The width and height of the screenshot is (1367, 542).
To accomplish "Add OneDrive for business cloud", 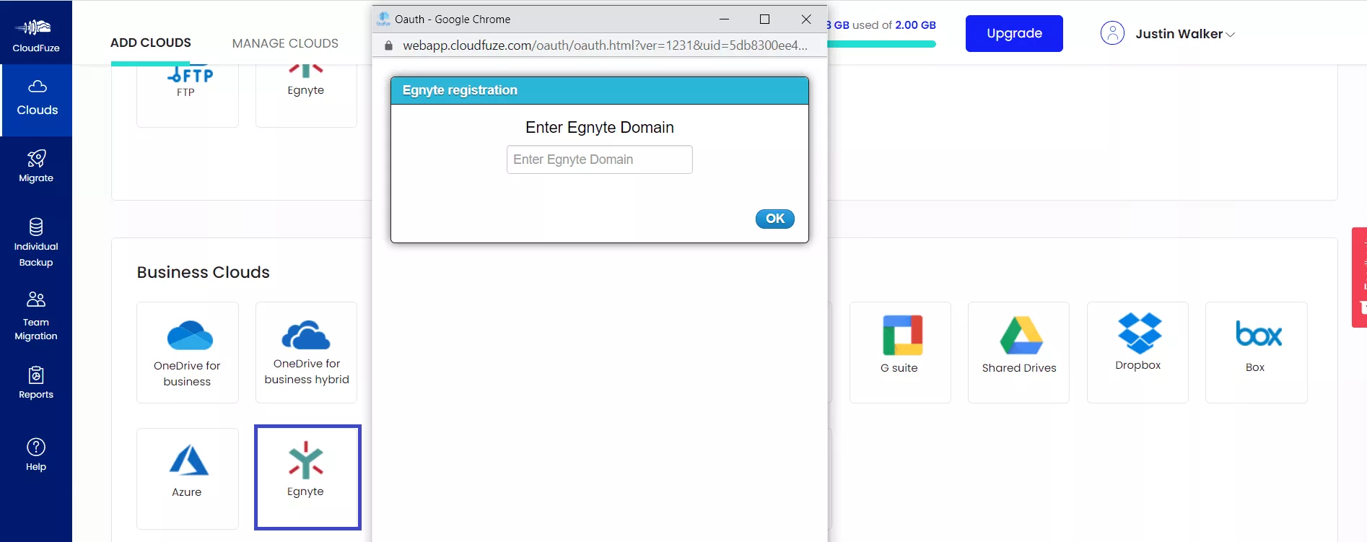I will click(x=188, y=352).
